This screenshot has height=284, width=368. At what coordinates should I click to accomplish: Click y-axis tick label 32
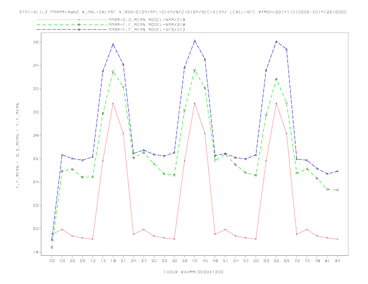36,89
